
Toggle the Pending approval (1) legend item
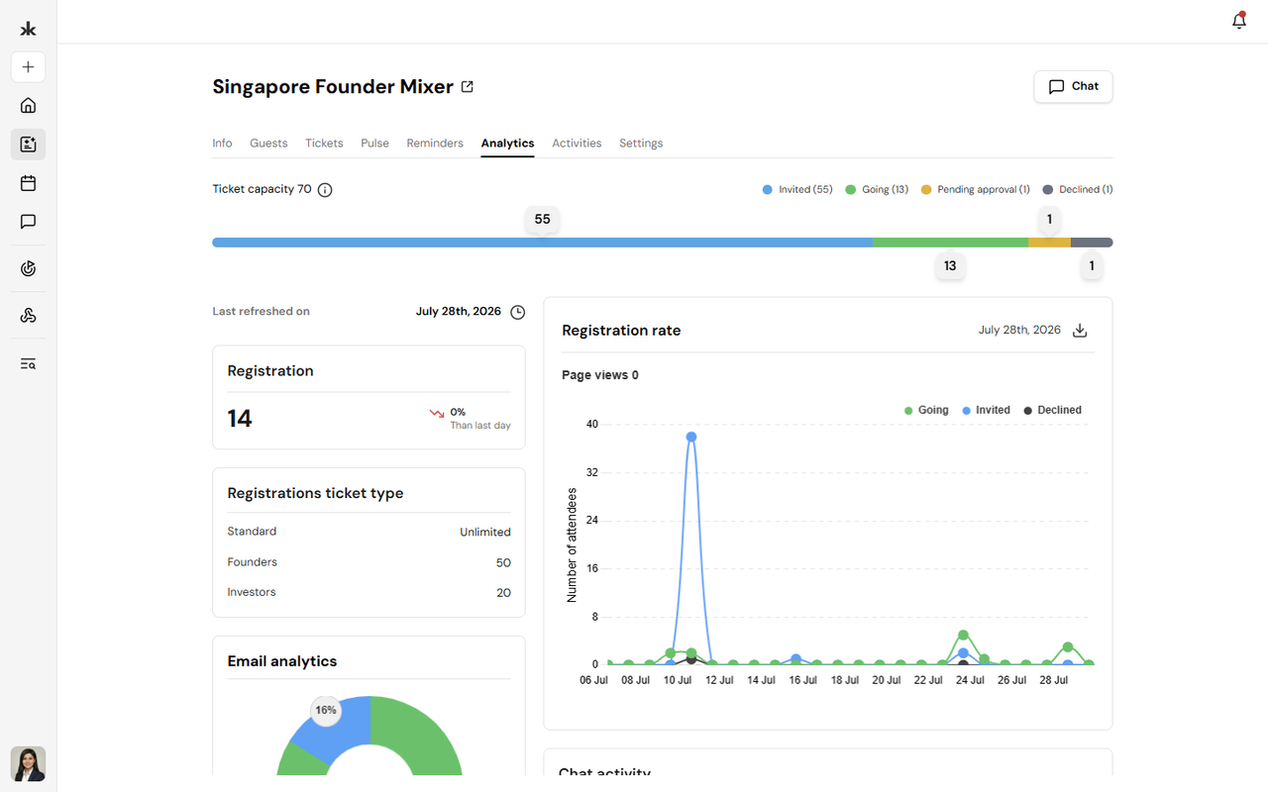click(976, 189)
